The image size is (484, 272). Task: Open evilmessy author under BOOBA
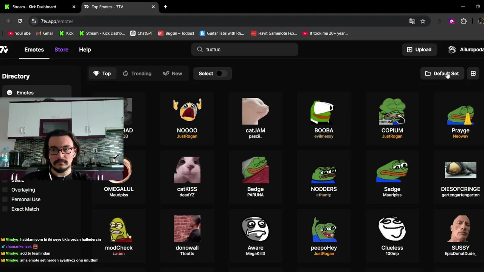point(324,136)
